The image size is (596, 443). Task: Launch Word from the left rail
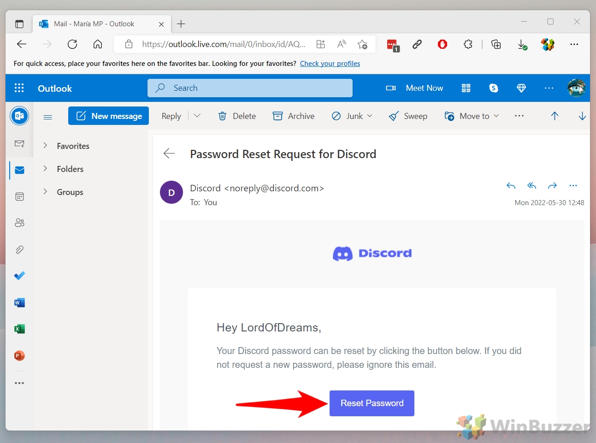[19, 303]
